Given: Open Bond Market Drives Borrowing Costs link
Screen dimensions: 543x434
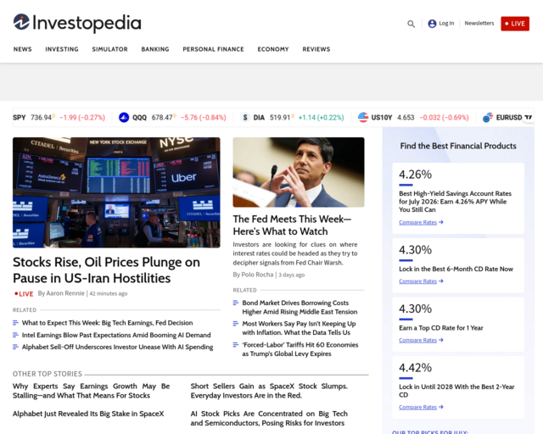Looking at the screenshot, I should click(299, 308).
